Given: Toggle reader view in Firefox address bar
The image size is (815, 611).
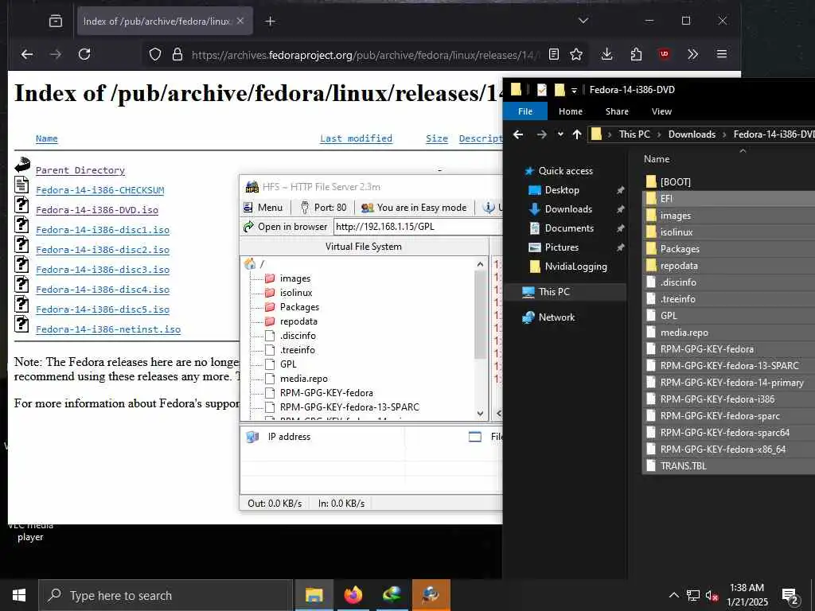Looking at the screenshot, I should point(554,54).
